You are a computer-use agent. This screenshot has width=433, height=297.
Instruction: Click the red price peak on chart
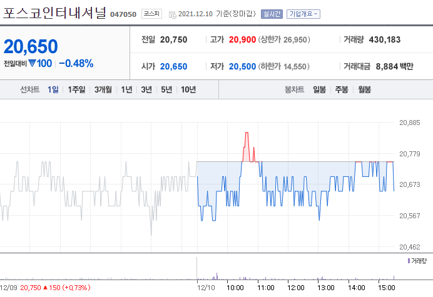point(247,133)
